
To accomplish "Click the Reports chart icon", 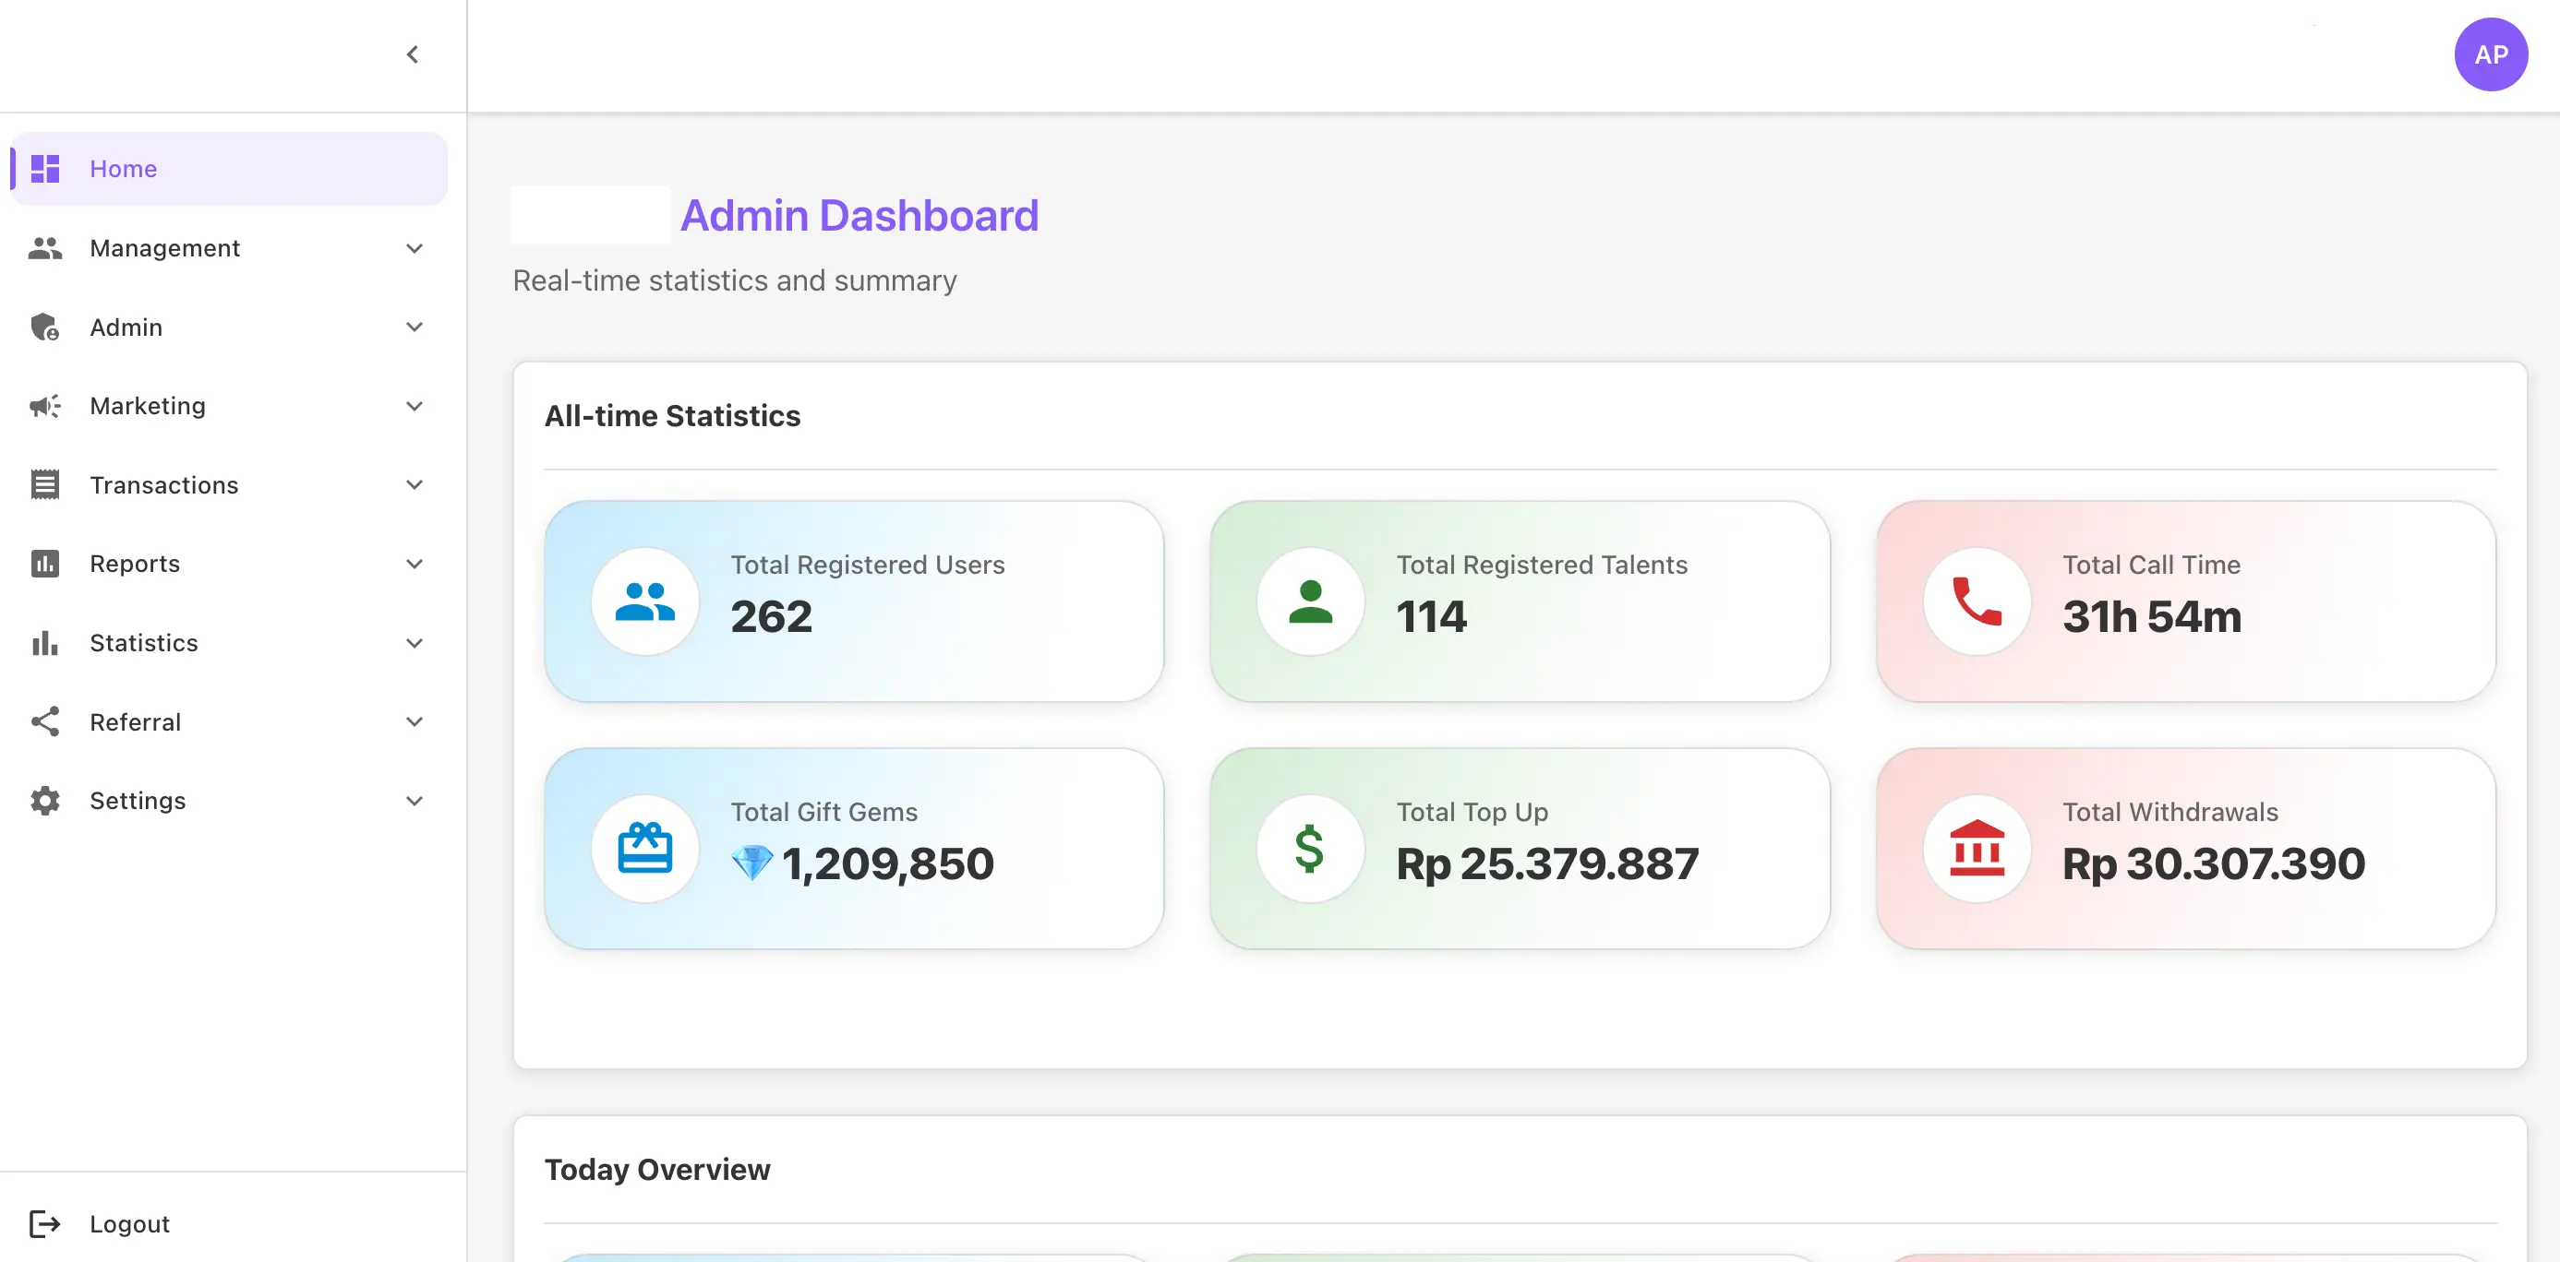I will pos(44,564).
